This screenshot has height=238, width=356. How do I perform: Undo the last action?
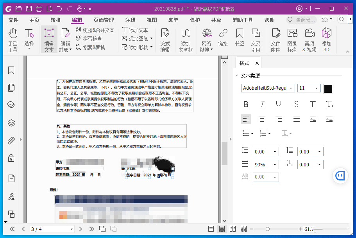point(59,9)
